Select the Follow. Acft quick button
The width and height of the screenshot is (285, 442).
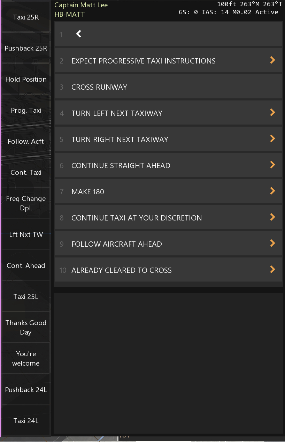click(26, 141)
